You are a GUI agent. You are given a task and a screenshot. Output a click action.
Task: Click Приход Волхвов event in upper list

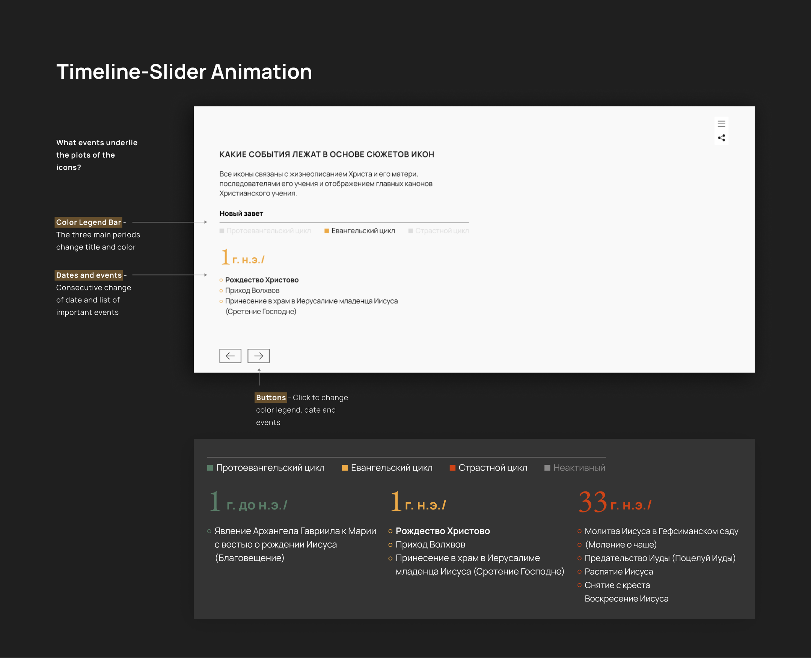tap(252, 290)
